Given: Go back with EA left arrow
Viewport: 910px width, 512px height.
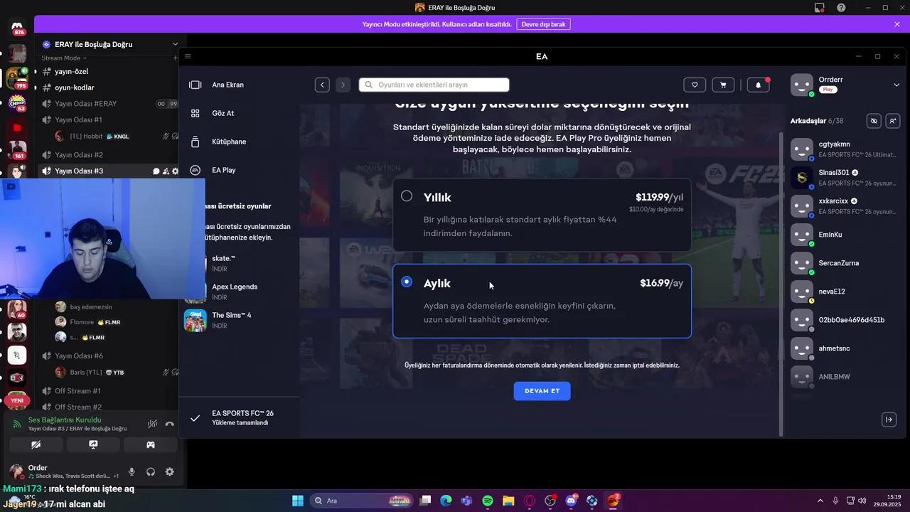Looking at the screenshot, I should (x=322, y=85).
